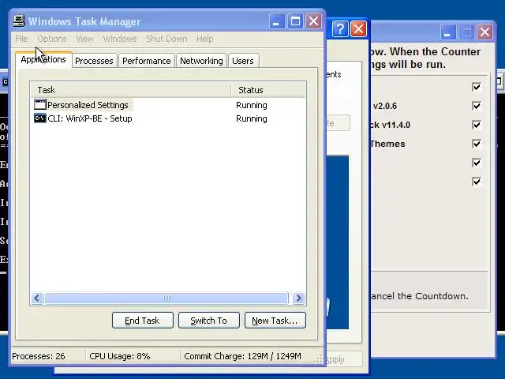
Task: Select the 'CLI: WinXP-BE - Setup' task text
Action: coord(90,118)
